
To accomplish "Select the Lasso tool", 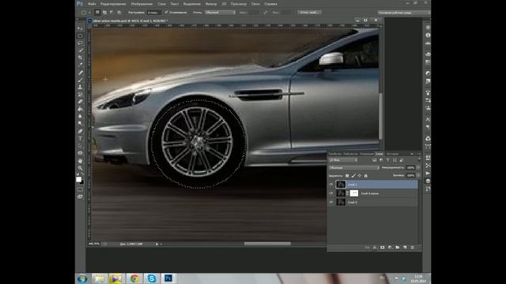I will coord(80,43).
